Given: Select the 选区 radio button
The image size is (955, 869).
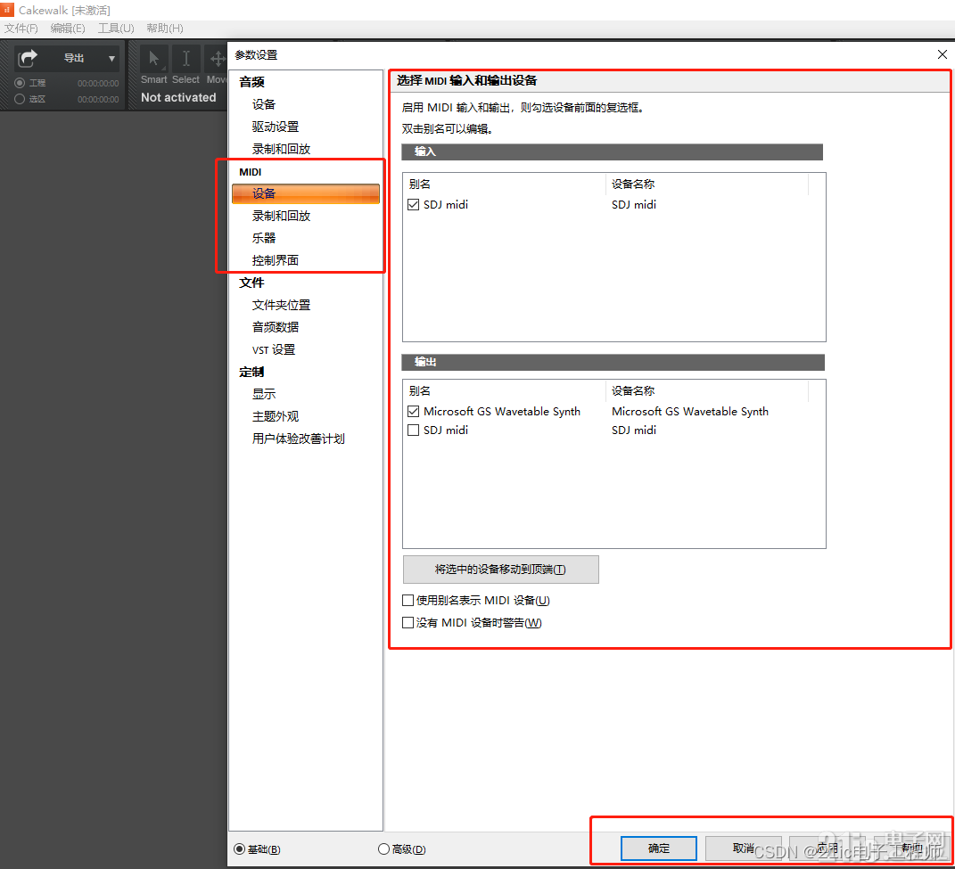Looking at the screenshot, I should coord(20,99).
